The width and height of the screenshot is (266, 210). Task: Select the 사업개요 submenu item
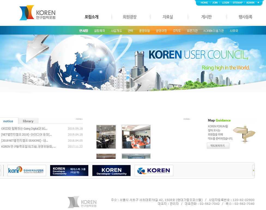point(116,31)
